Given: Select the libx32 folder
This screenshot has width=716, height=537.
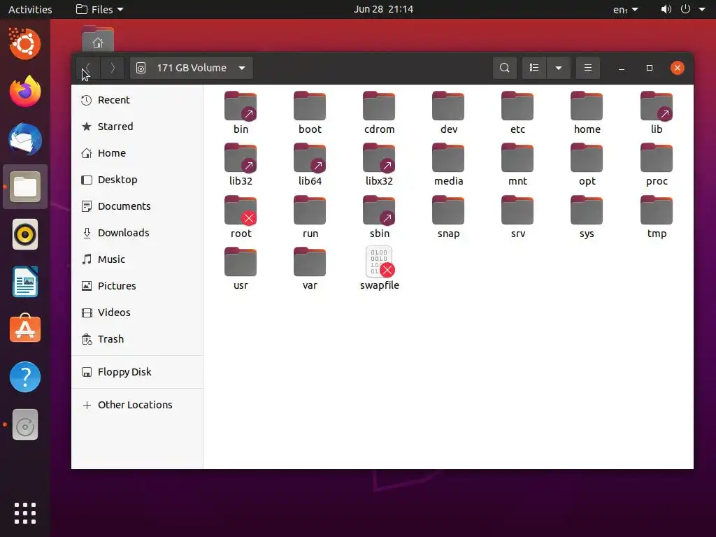Looking at the screenshot, I should (x=379, y=165).
